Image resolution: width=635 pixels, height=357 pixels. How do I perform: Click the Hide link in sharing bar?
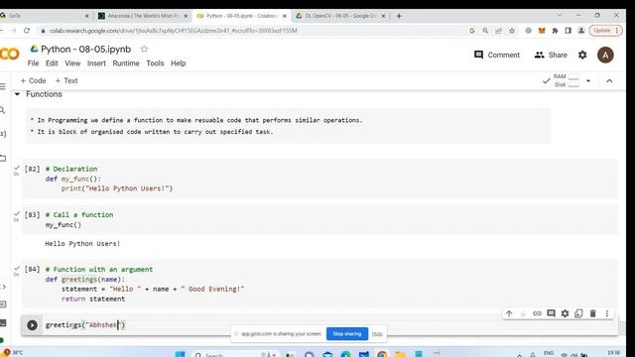point(377,333)
